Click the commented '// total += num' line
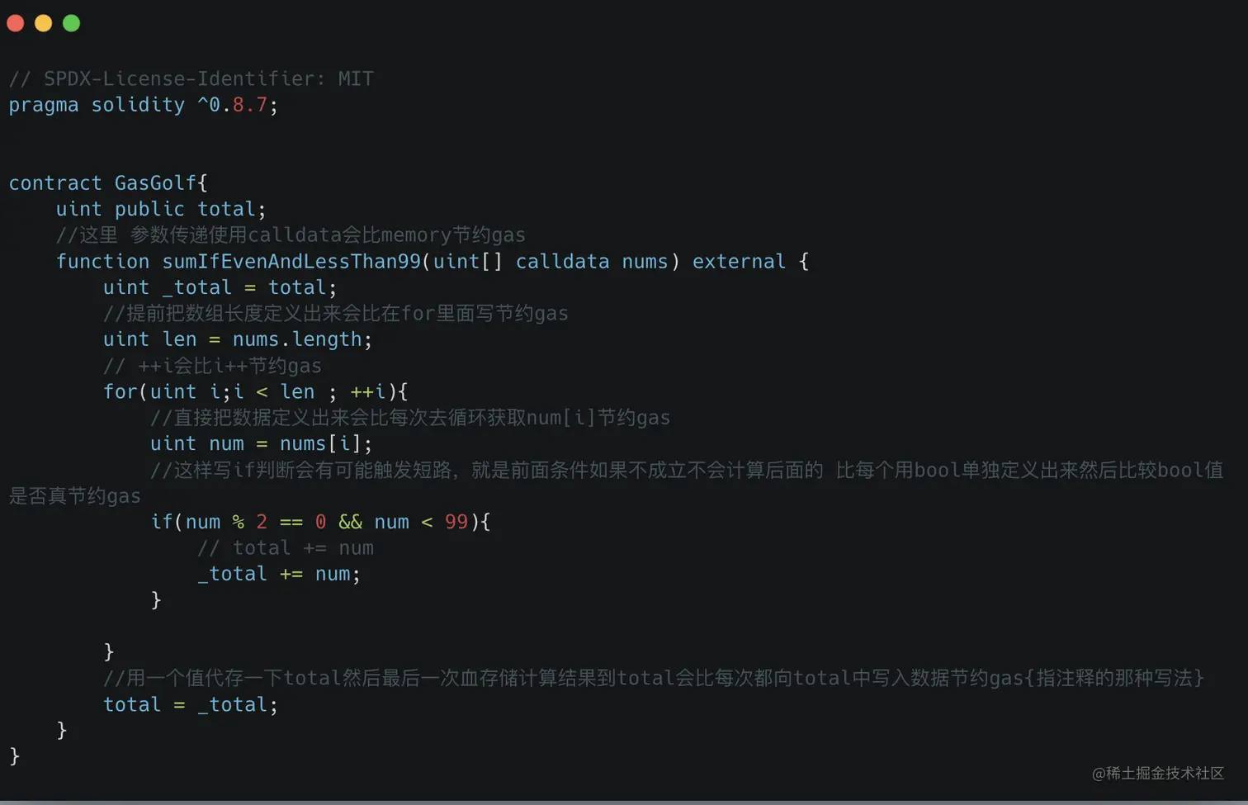Image resolution: width=1248 pixels, height=805 pixels. pyautogui.click(x=286, y=547)
